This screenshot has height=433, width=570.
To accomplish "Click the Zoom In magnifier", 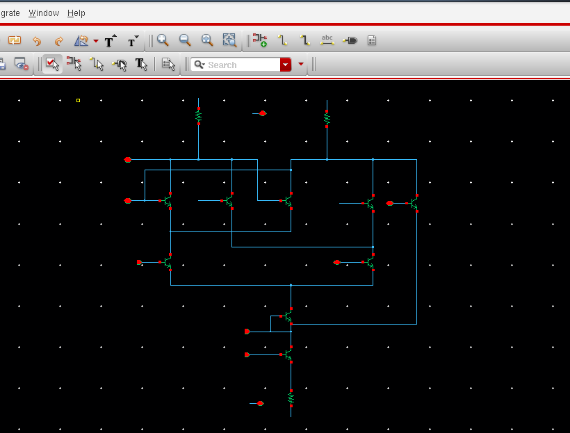I will pyautogui.click(x=163, y=40).
